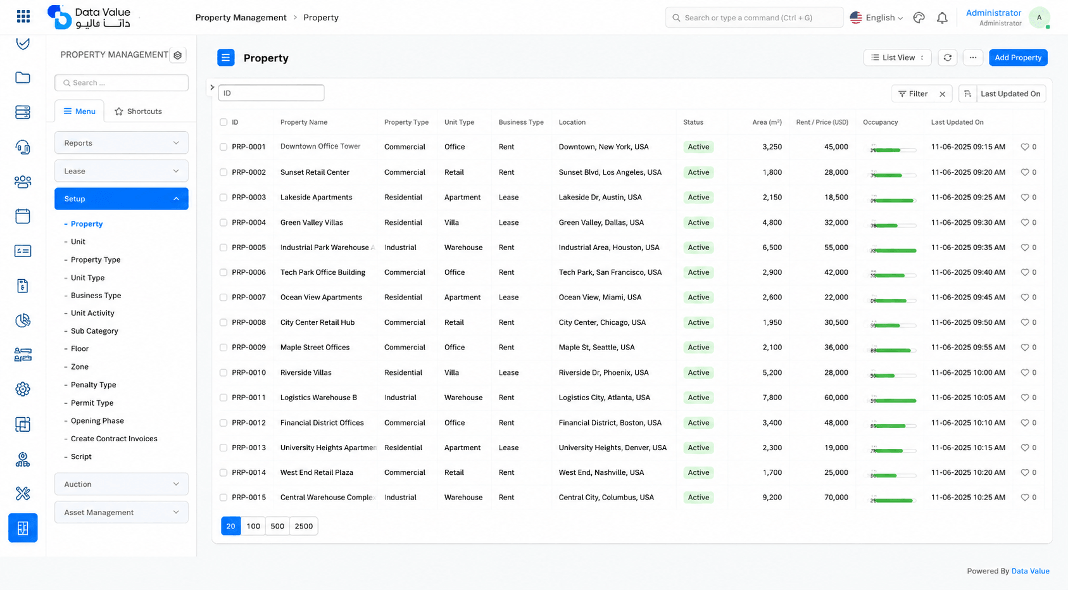The width and height of the screenshot is (1068, 590).
Task: Open the shield check icon in left rail
Action: click(23, 43)
